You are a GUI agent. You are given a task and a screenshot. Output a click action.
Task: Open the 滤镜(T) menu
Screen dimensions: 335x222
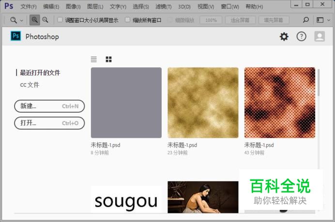pos(164,7)
